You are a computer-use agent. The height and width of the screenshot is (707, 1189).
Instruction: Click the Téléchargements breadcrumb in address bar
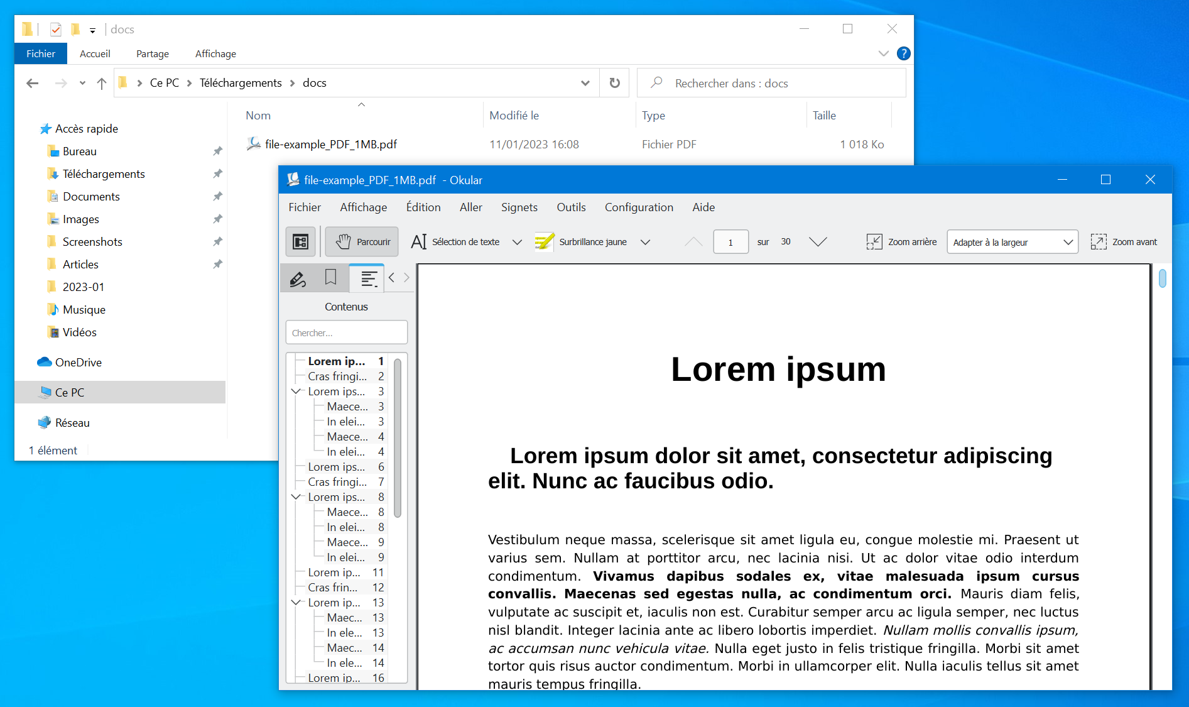[241, 83]
